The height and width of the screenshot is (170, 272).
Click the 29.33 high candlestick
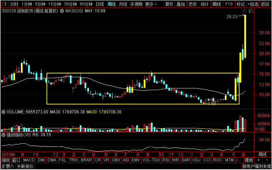[245, 36]
